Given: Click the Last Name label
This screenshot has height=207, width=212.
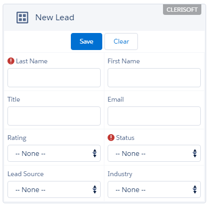Looking at the screenshot, I should point(32,61).
